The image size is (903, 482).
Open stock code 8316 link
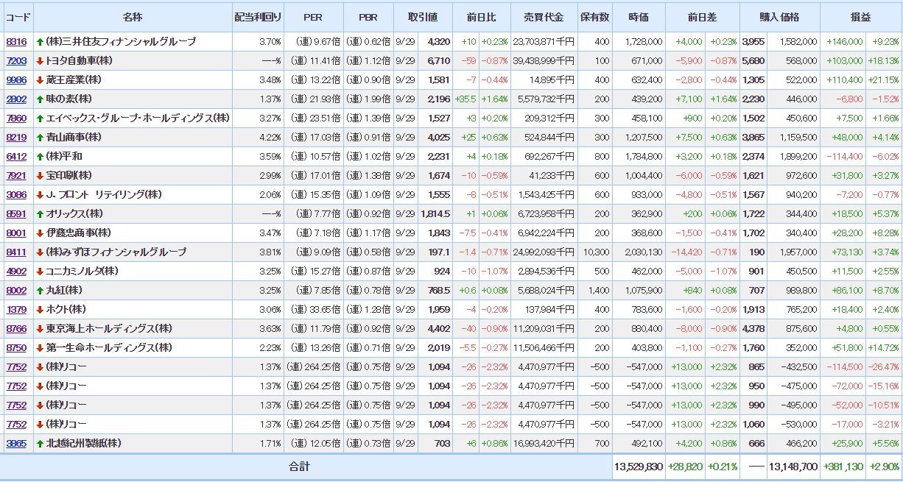[16, 42]
